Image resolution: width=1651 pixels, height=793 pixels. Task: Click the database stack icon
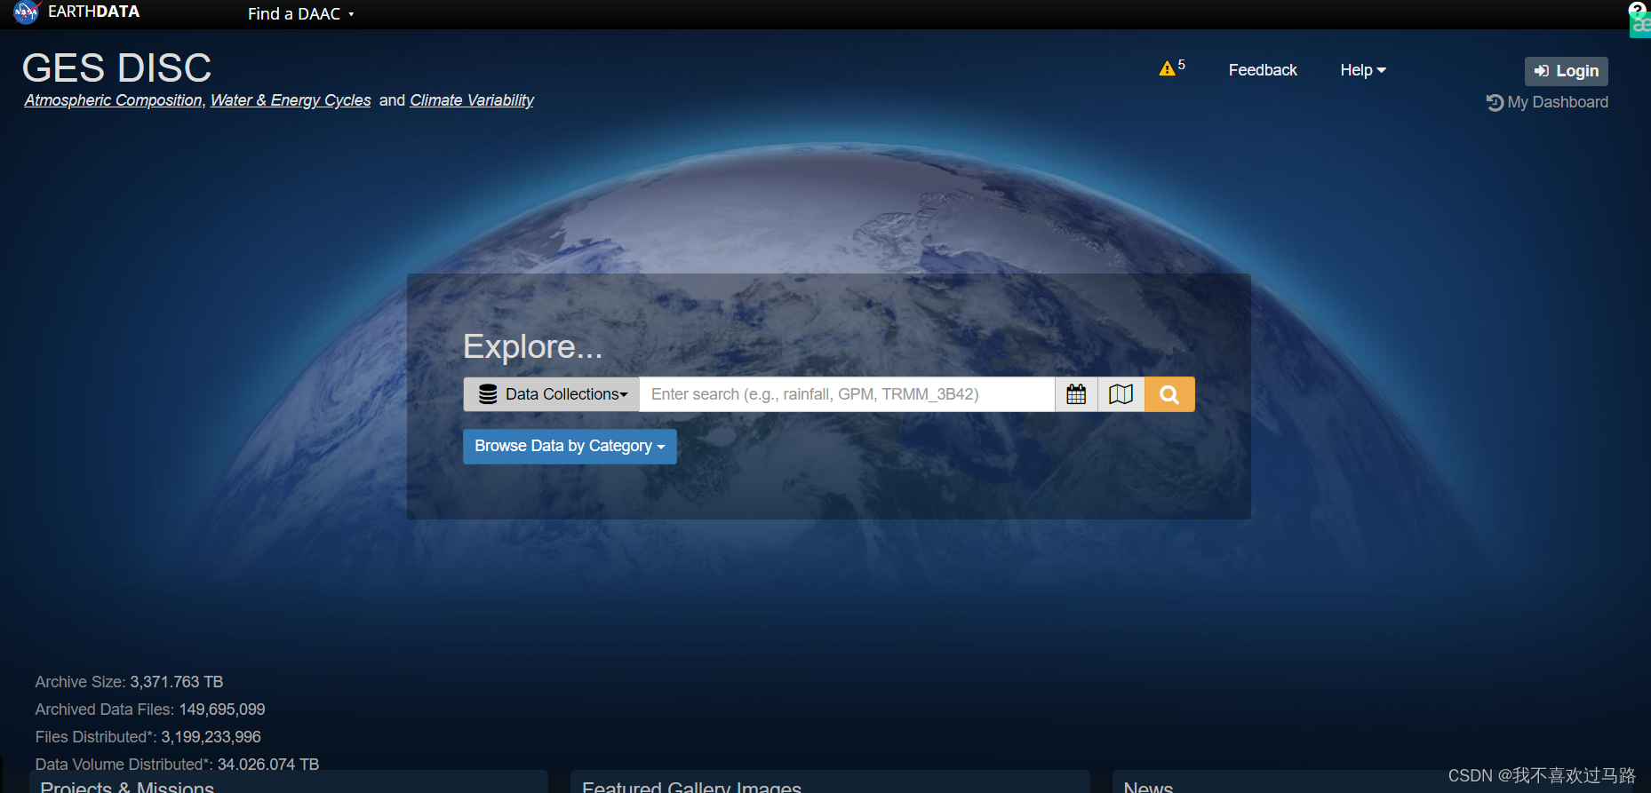(488, 394)
